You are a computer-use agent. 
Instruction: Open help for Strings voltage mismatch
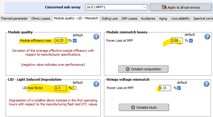pyautogui.click(x=206, y=84)
